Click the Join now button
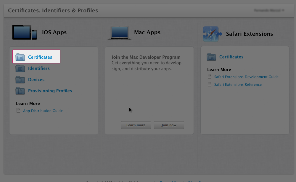Screen dimensions: 296x182 pyautogui.click(x=169, y=125)
